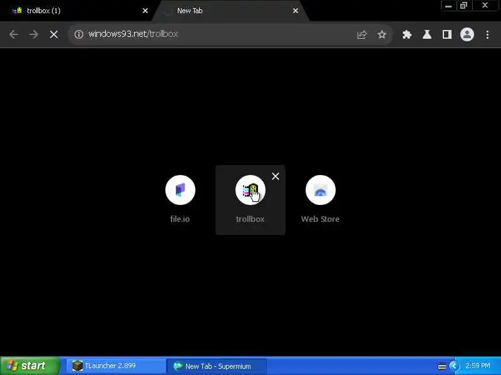Open the file.io shortcut tile
The width and height of the screenshot is (501, 375).
coord(180,199)
